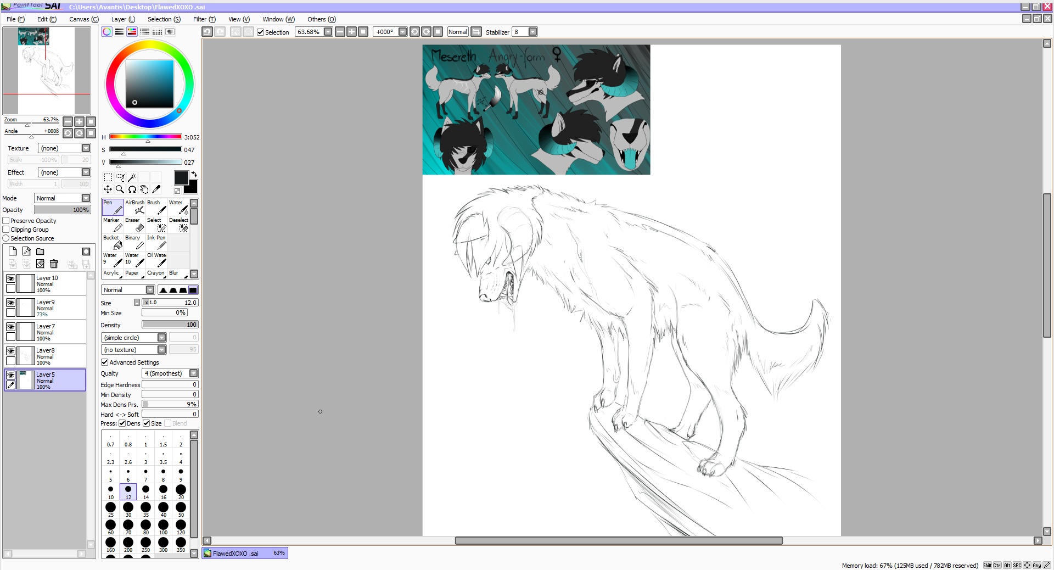Open the Canvas menu

click(x=84, y=19)
